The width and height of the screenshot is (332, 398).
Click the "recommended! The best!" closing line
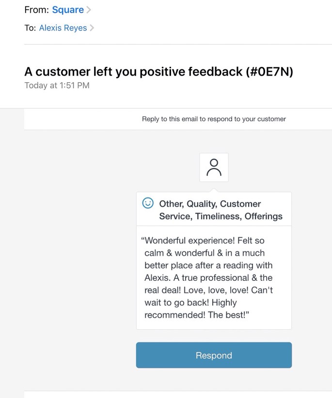coord(197,315)
